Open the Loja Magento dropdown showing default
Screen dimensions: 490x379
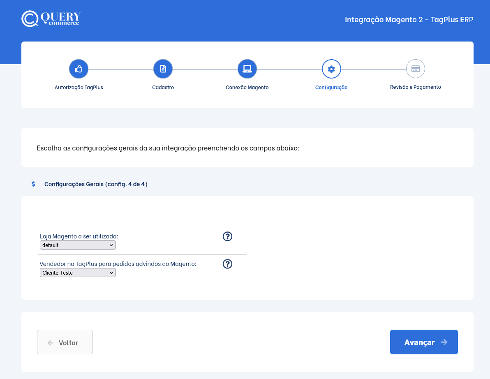coord(78,245)
